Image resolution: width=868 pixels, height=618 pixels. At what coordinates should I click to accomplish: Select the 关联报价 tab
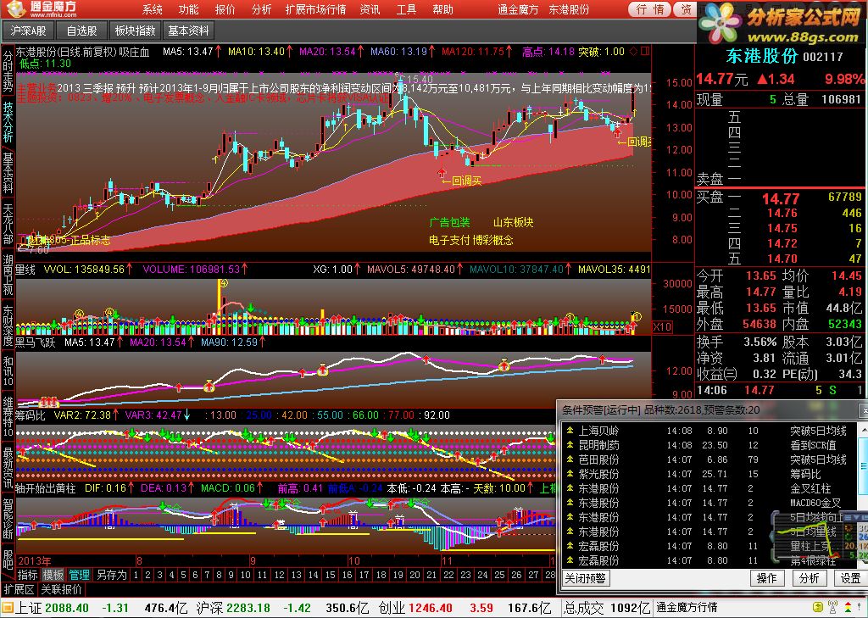pos(61,589)
